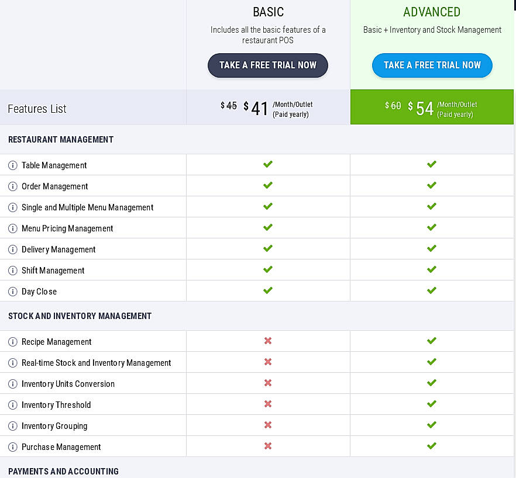Click the info icon near Purchase Management
The width and height of the screenshot is (516, 478).
tap(13, 447)
